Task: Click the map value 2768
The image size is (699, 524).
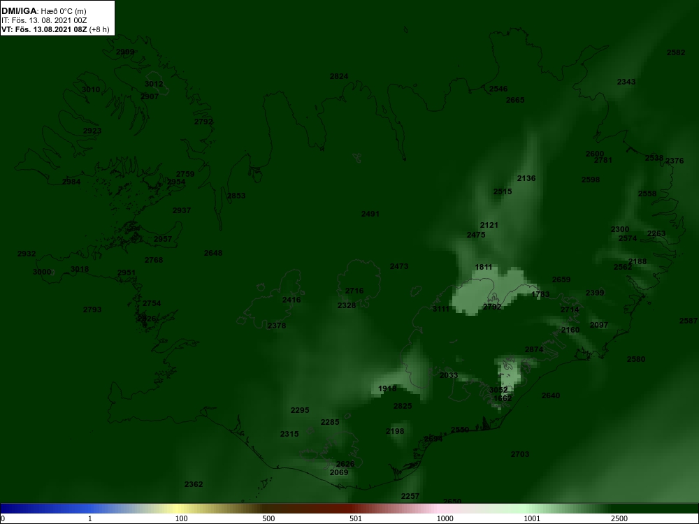Action: pos(154,260)
